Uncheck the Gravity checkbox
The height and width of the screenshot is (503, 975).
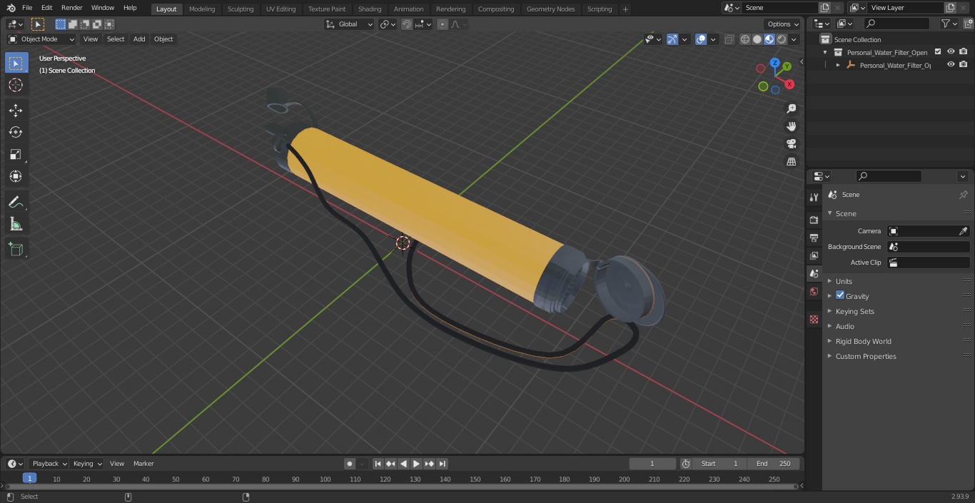(x=840, y=295)
